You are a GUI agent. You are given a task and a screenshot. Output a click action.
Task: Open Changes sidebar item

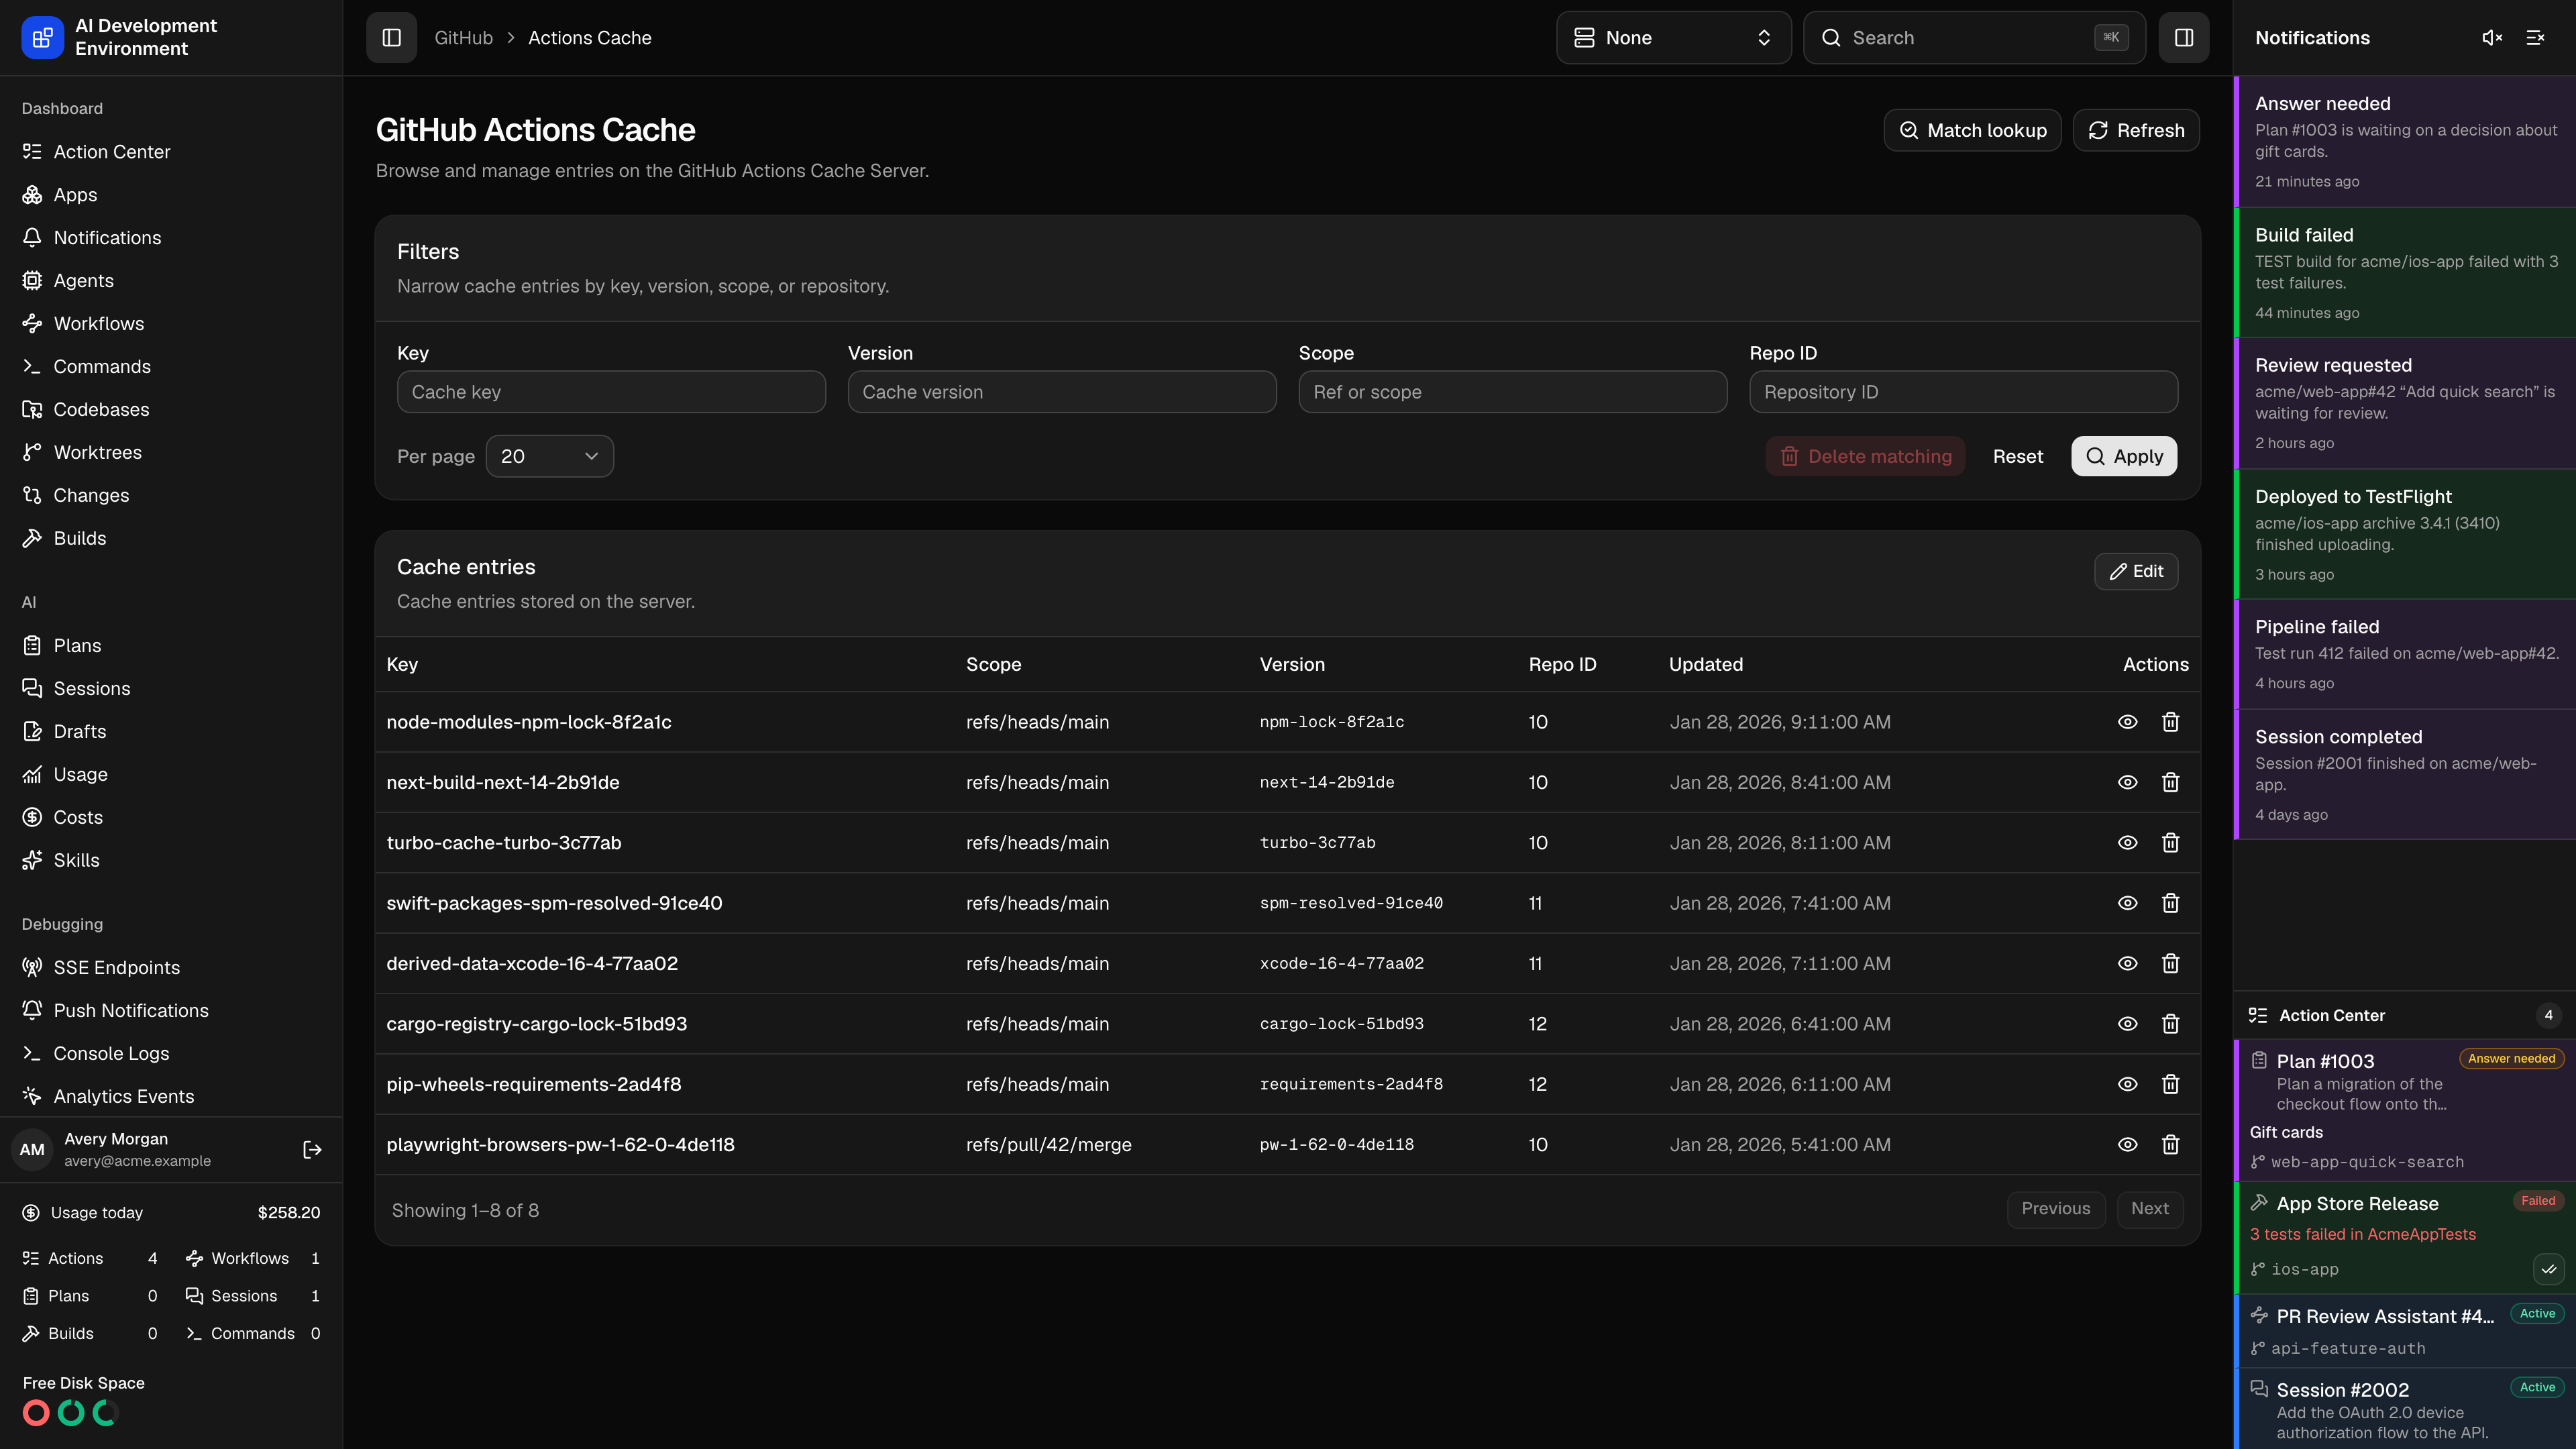click(171, 496)
